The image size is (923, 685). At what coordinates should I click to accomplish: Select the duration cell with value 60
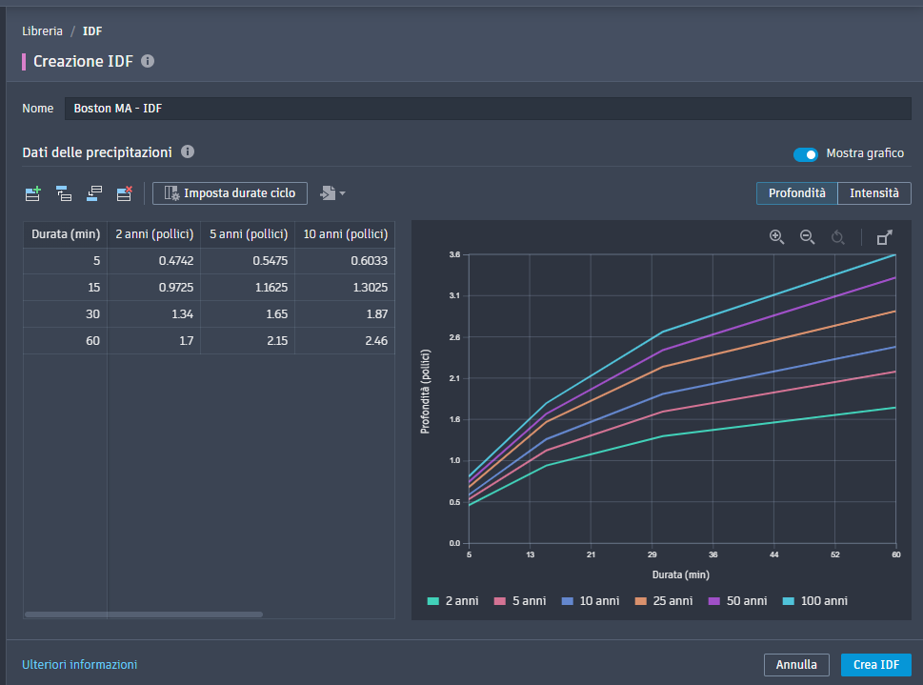pos(66,340)
